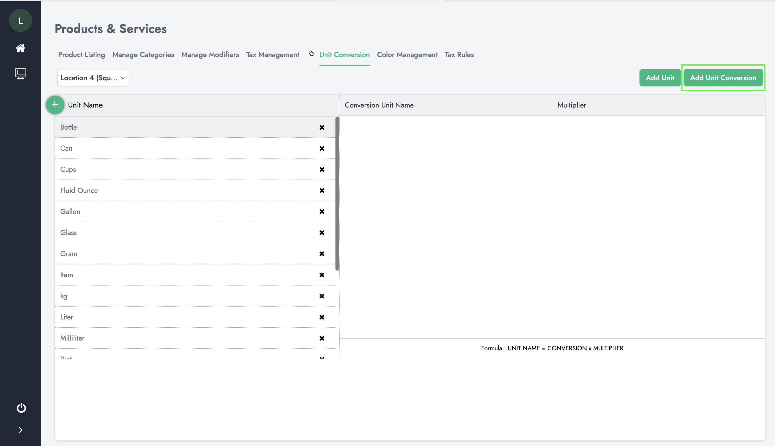Click the green plus icon to add unit
775x446 pixels.
(x=55, y=105)
